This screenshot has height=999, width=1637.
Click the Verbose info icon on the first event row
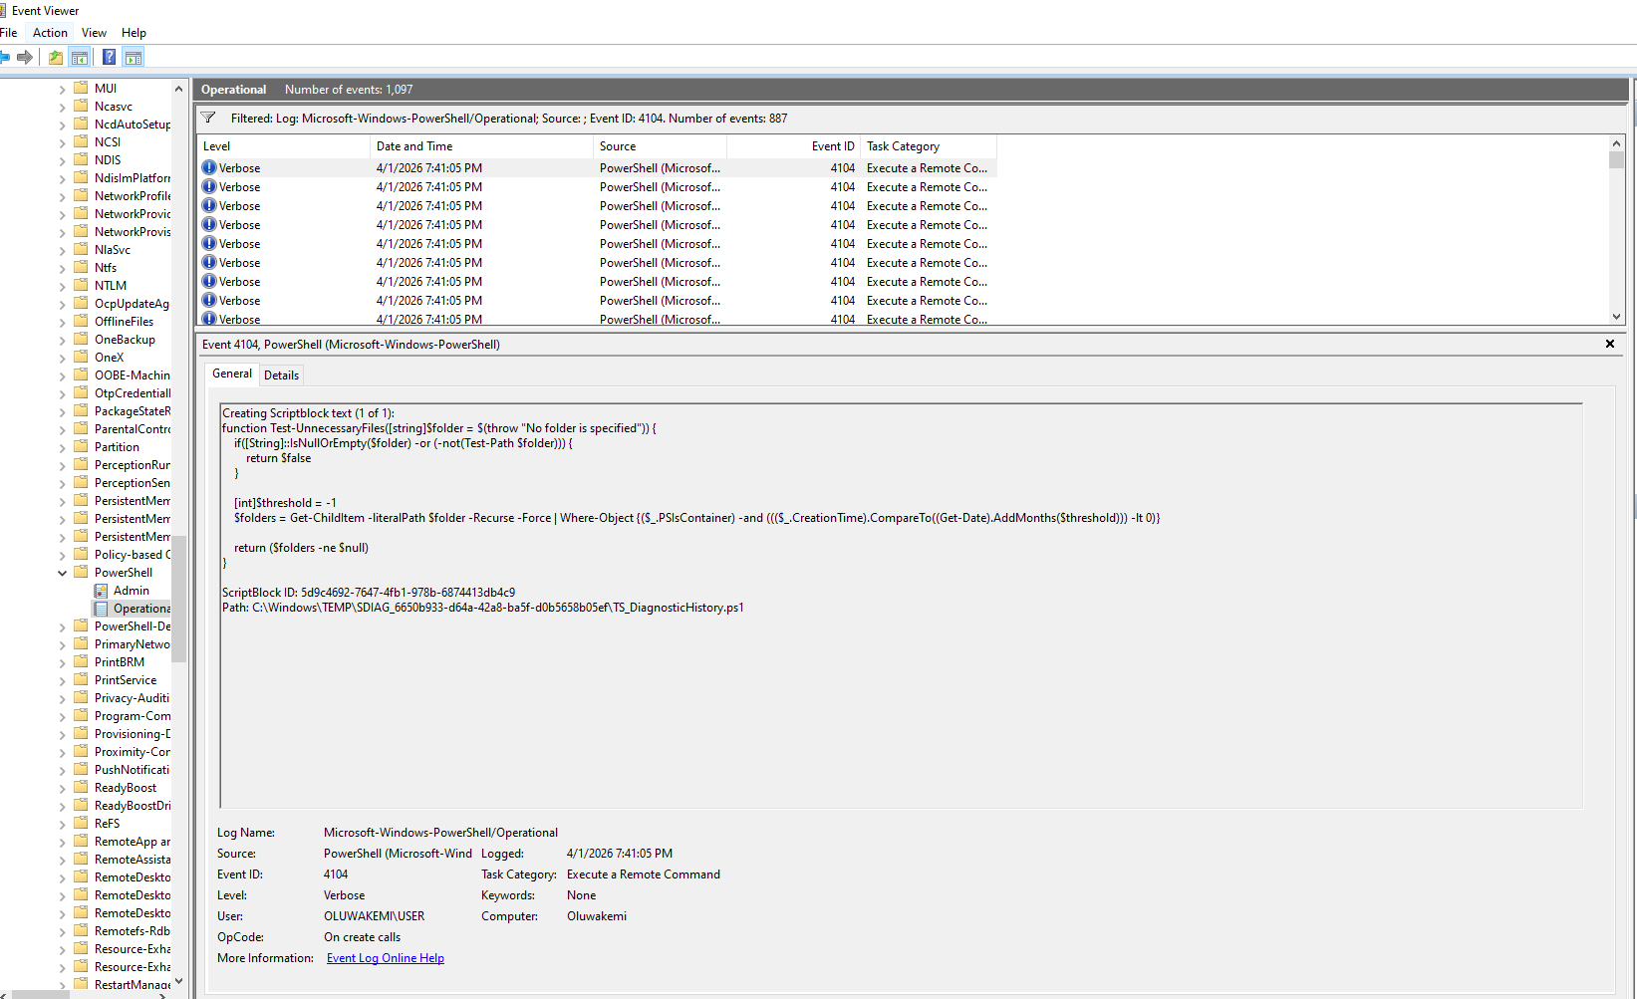[208, 167]
